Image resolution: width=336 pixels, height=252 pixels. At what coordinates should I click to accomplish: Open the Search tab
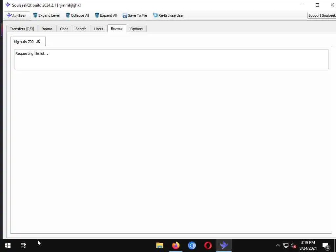[81, 29]
